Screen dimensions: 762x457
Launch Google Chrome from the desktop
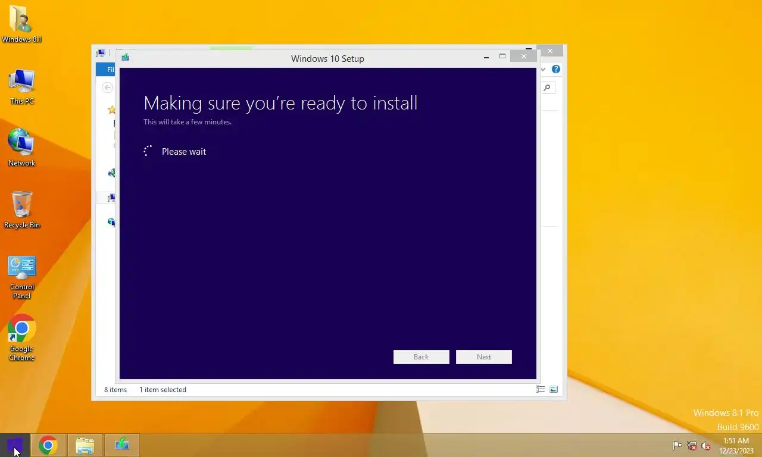(21, 337)
